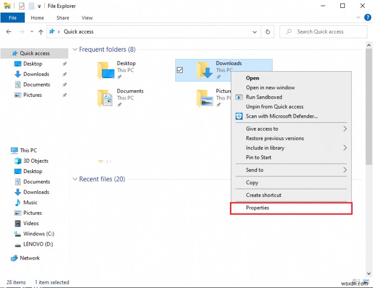Screen dimensions: 373x288
Task: Click the Back navigation arrow
Action: [8, 32]
